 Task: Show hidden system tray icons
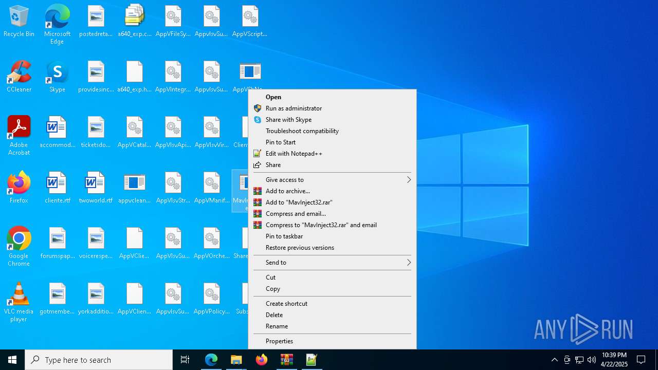[x=554, y=360]
